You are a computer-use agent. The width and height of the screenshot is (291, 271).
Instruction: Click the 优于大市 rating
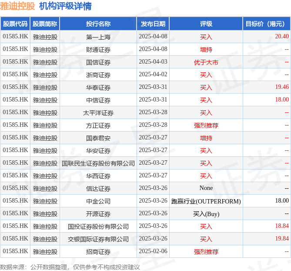[206, 62]
